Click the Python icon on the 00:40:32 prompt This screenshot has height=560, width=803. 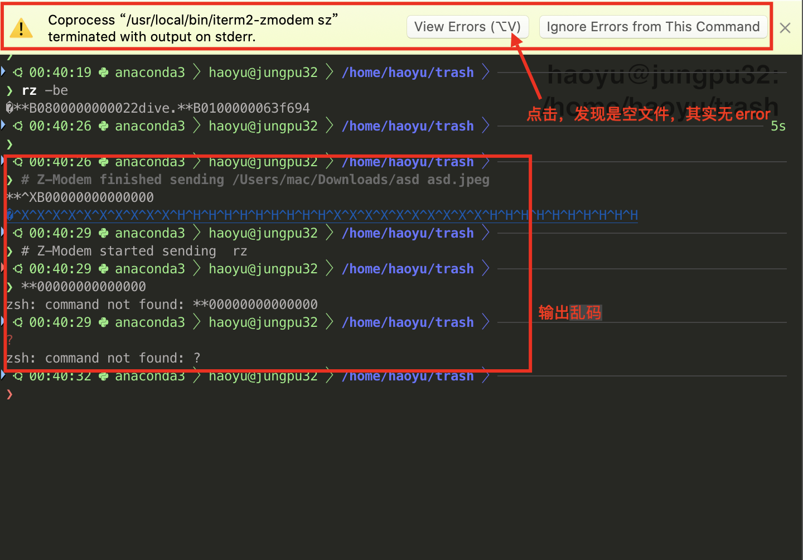coord(103,376)
